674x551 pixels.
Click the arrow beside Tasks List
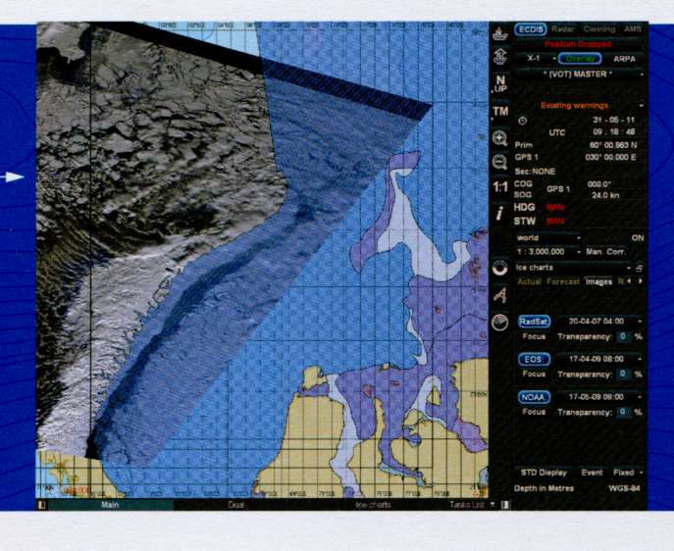(x=492, y=504)
